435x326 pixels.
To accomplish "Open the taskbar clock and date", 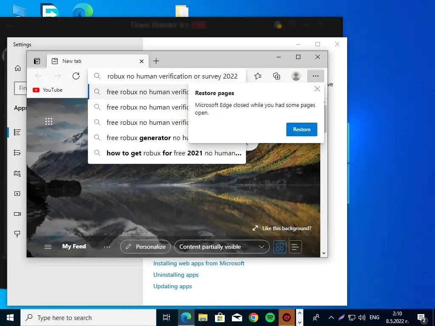I will tap(397, 318).
